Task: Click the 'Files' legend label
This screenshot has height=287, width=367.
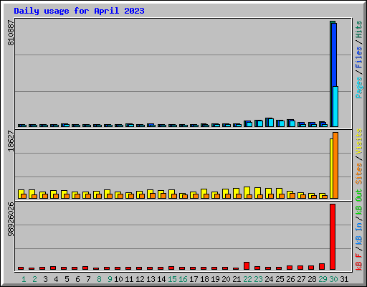Action: coord(359,57)
